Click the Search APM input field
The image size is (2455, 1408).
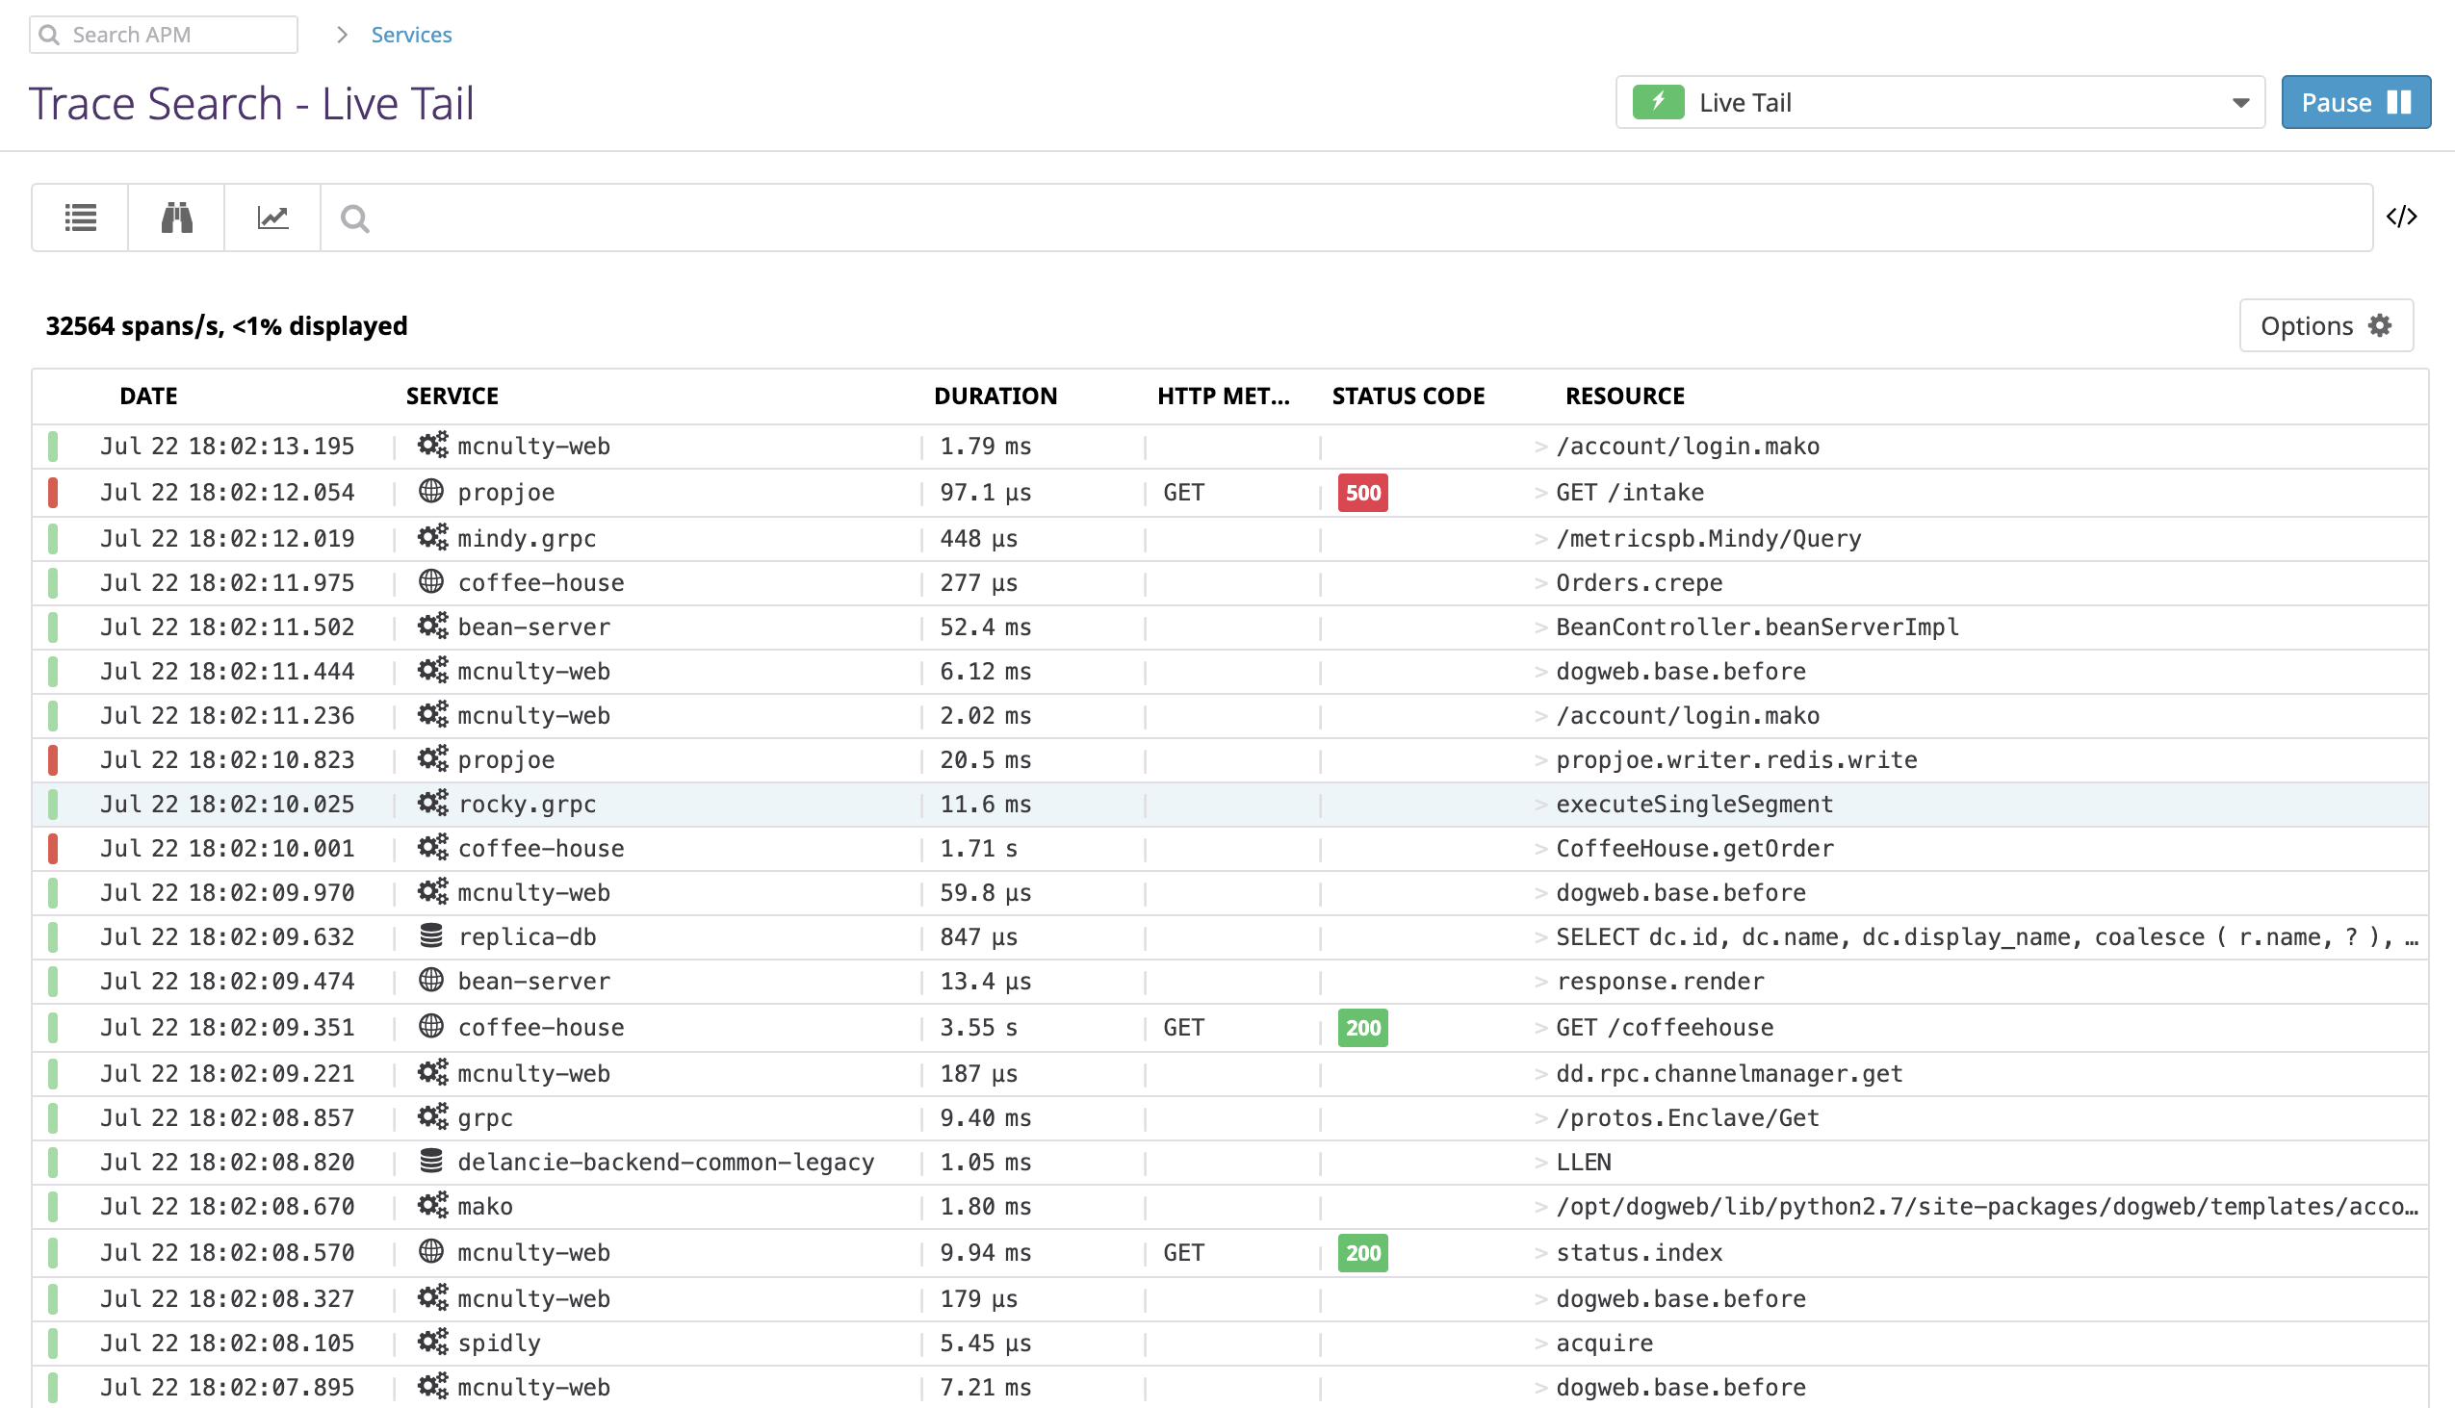click(163, 34)
